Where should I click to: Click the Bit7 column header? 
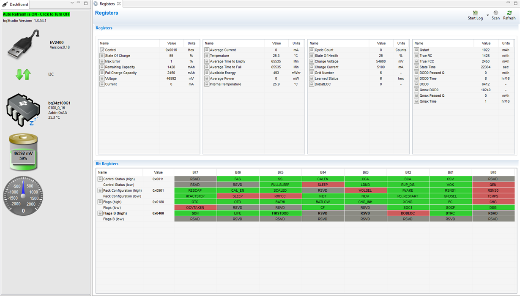[x=195, y=172]
